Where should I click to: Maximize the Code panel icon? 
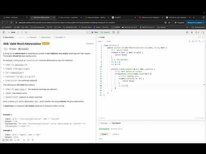(x=200, y=37)
